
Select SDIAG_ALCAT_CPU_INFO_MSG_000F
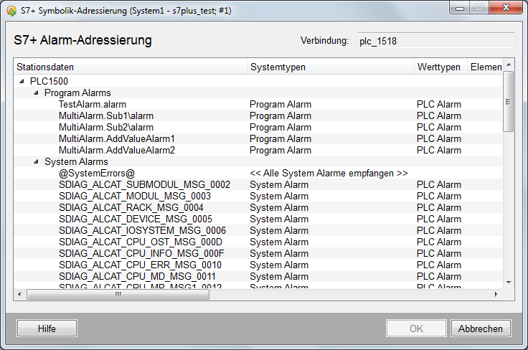[141, 253]
